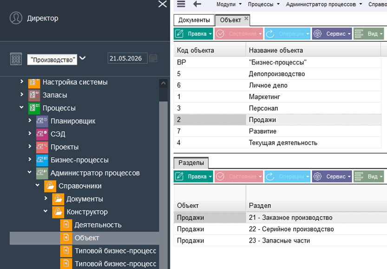Collapse the Конструктор folder
387x269 pixels.
tap(46, 211)
